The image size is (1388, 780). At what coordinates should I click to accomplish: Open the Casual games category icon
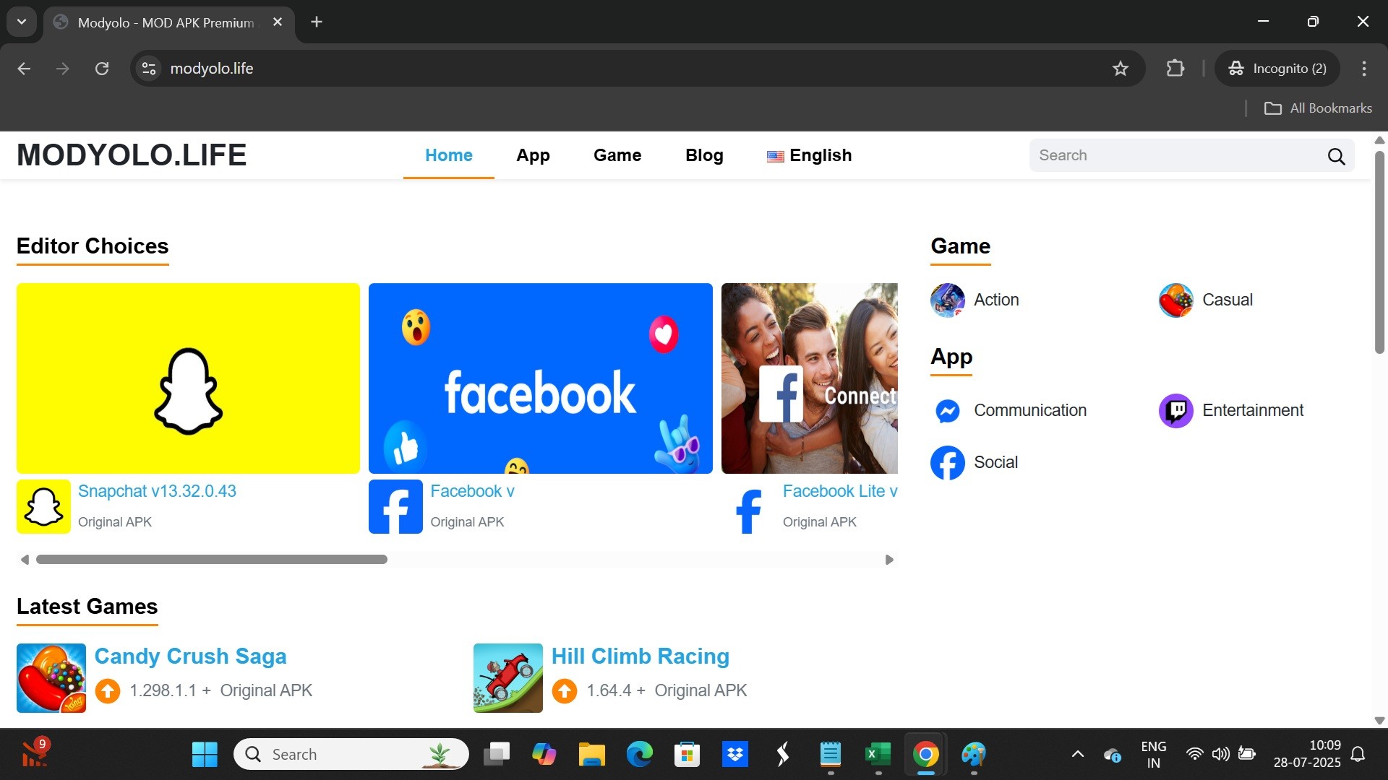[1175, 300]
